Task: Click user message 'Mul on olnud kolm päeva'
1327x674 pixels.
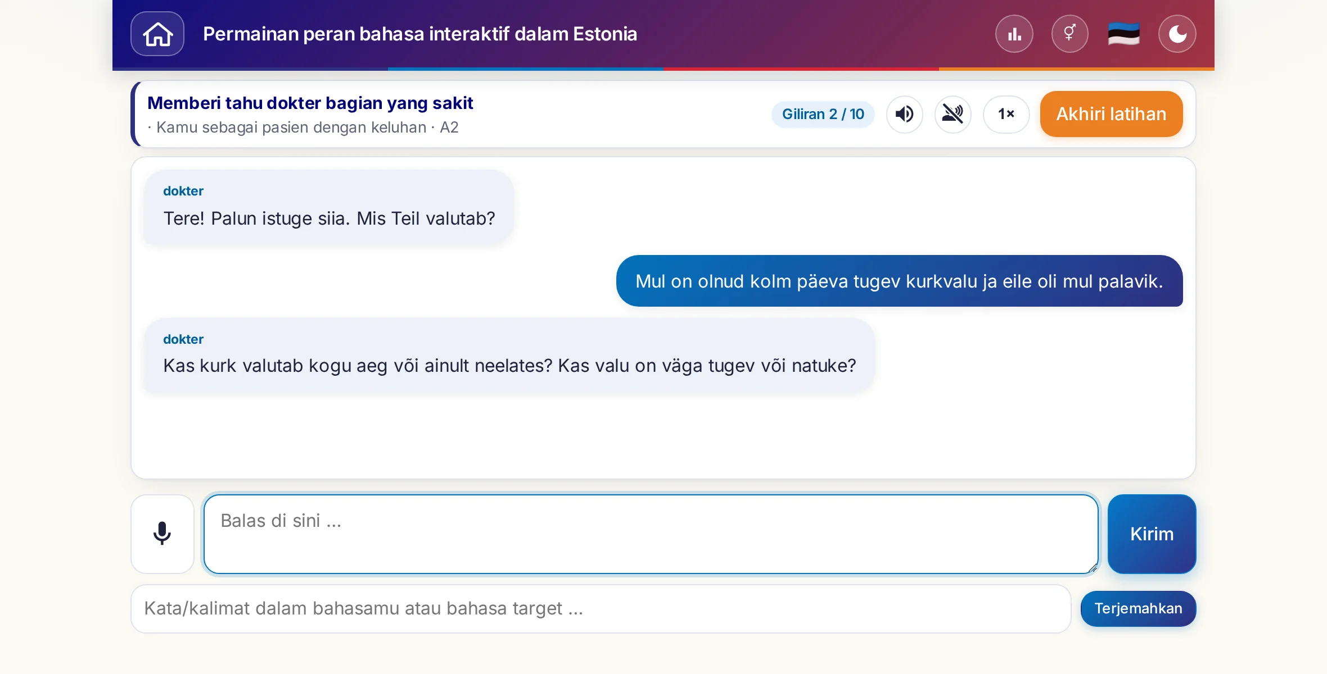Action: click(899, 281)
